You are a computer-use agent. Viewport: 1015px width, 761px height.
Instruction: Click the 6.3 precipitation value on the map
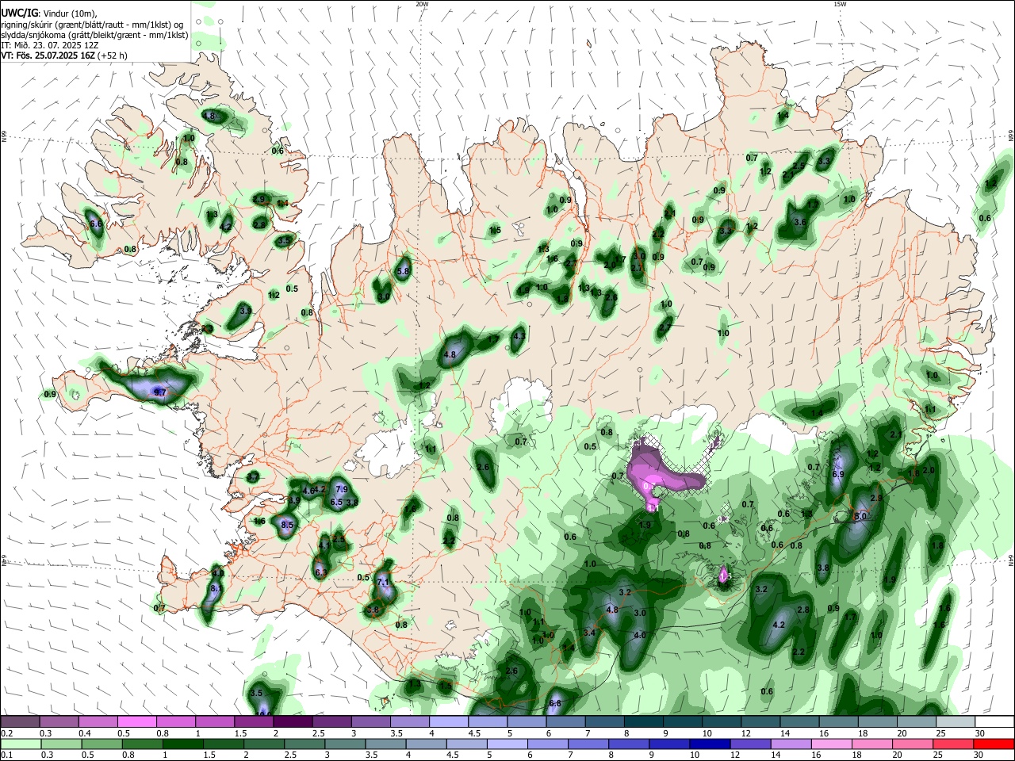click(321, 572)
